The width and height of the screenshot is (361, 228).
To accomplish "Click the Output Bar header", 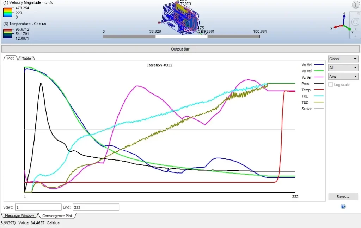I will pos(180,49).
